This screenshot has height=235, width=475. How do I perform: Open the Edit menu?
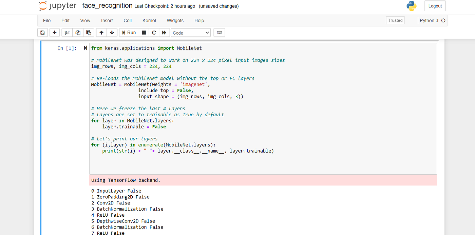click(x=65, y=20)
